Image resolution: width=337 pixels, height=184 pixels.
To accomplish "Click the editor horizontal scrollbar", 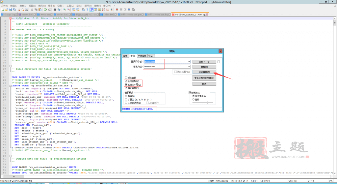I will click(167, 176).
